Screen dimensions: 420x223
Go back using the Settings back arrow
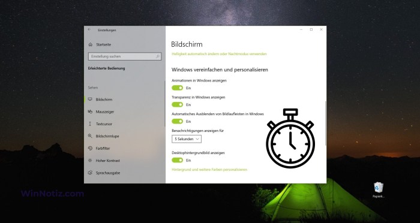[x=89, y=30]
